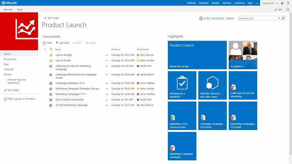Open the PAGE ribbon tab
Image resolution: width=292 pixels, height=164 pixels.
19,10
